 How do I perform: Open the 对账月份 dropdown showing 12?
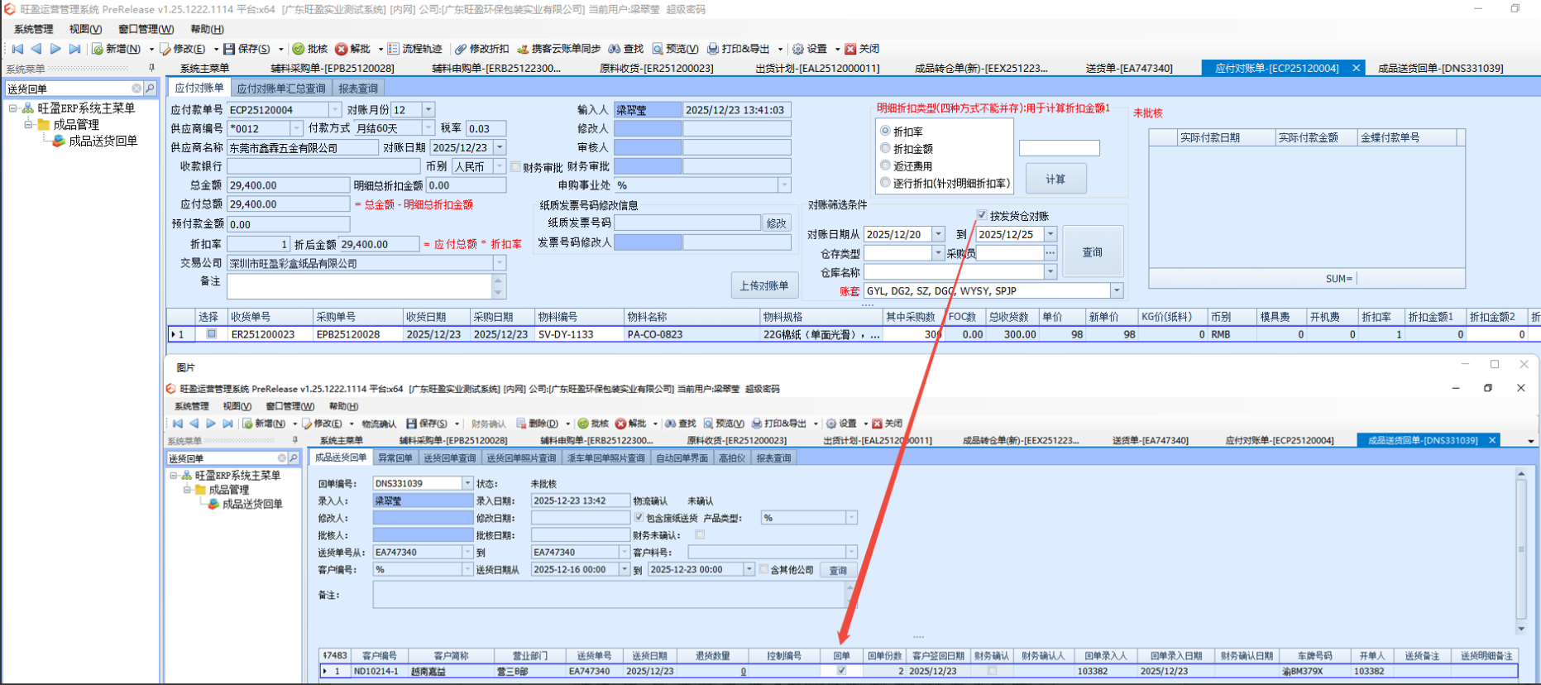point(428,109)
